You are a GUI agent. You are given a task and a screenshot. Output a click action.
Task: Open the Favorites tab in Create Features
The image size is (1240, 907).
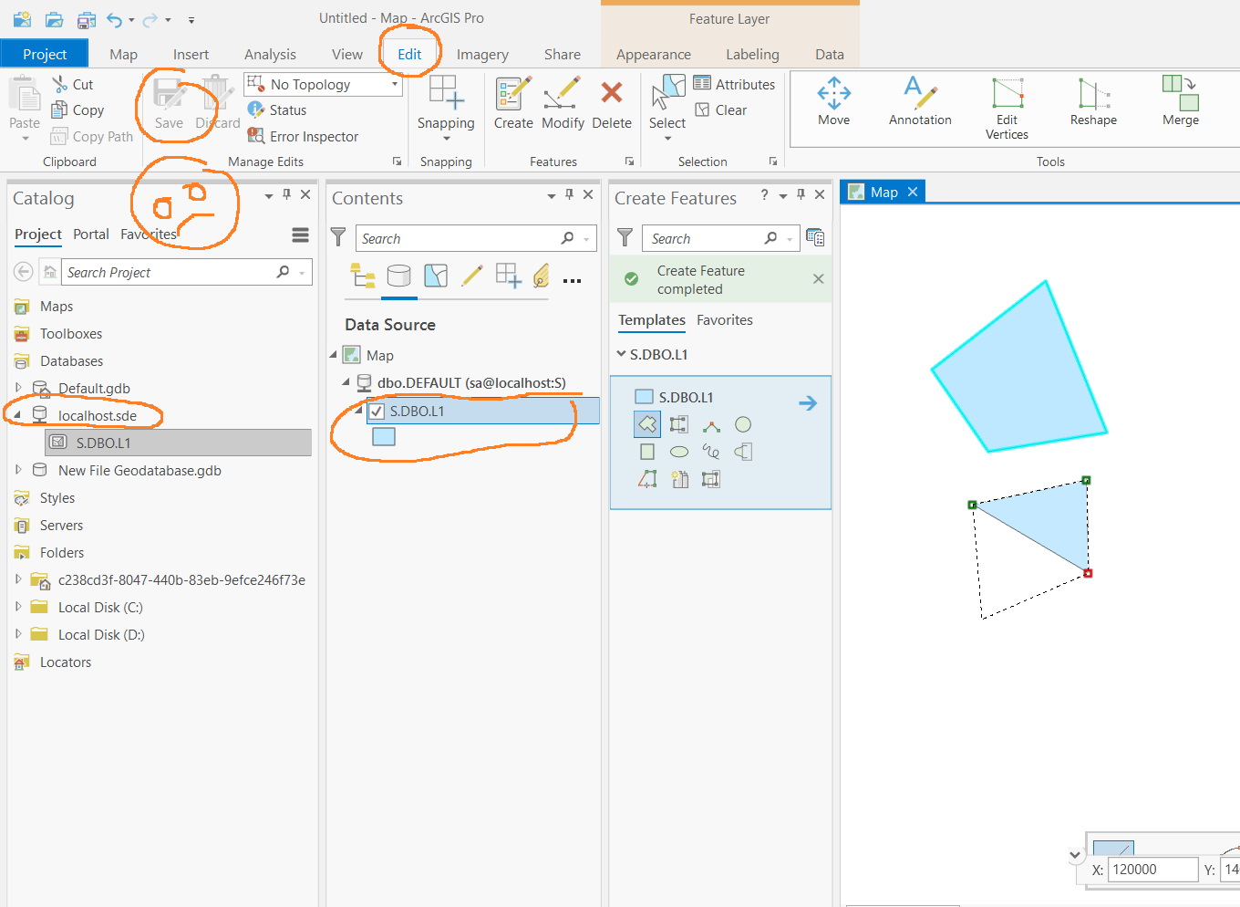pyautogui.click(x=725, y=320)
